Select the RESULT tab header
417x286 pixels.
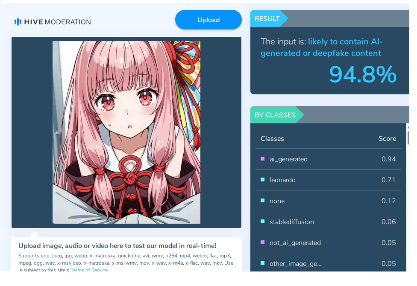pos(267,18)
